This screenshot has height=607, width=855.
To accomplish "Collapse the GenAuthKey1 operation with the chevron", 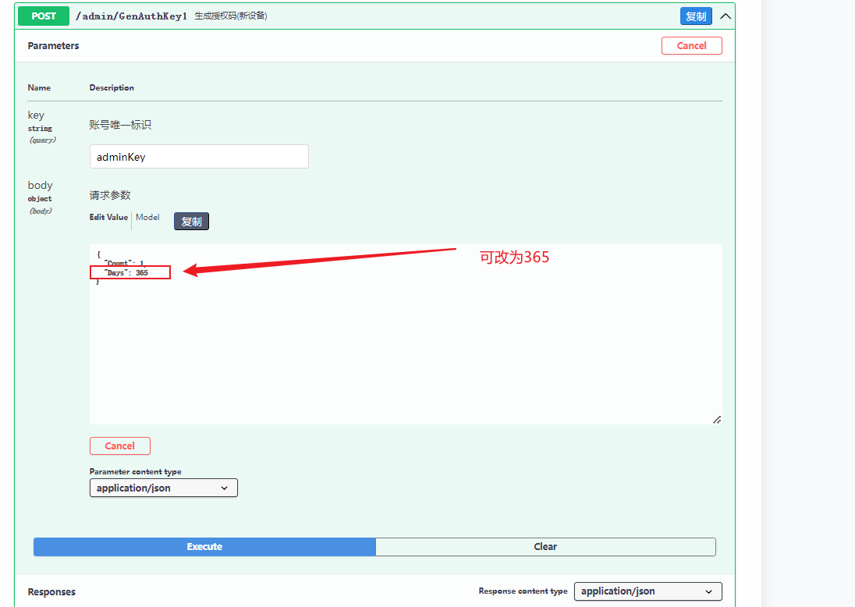I will (x=726, y=16).
